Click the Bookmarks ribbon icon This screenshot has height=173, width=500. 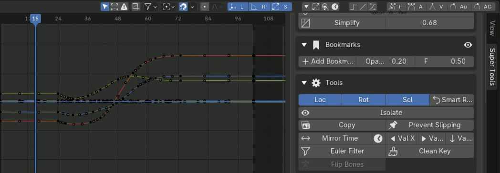coord(316,45)
